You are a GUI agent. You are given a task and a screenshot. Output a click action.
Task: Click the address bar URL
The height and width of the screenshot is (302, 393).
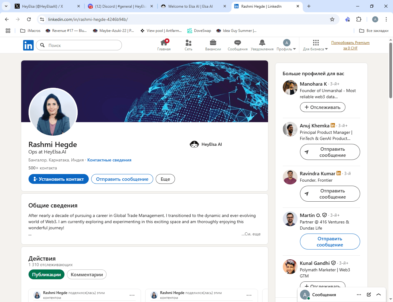tap(88, 19)
